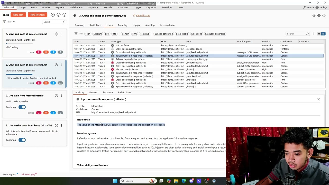The image size is (329, 185).
Task: Open the Intruder main tab
Action: (x=46, y=7)
